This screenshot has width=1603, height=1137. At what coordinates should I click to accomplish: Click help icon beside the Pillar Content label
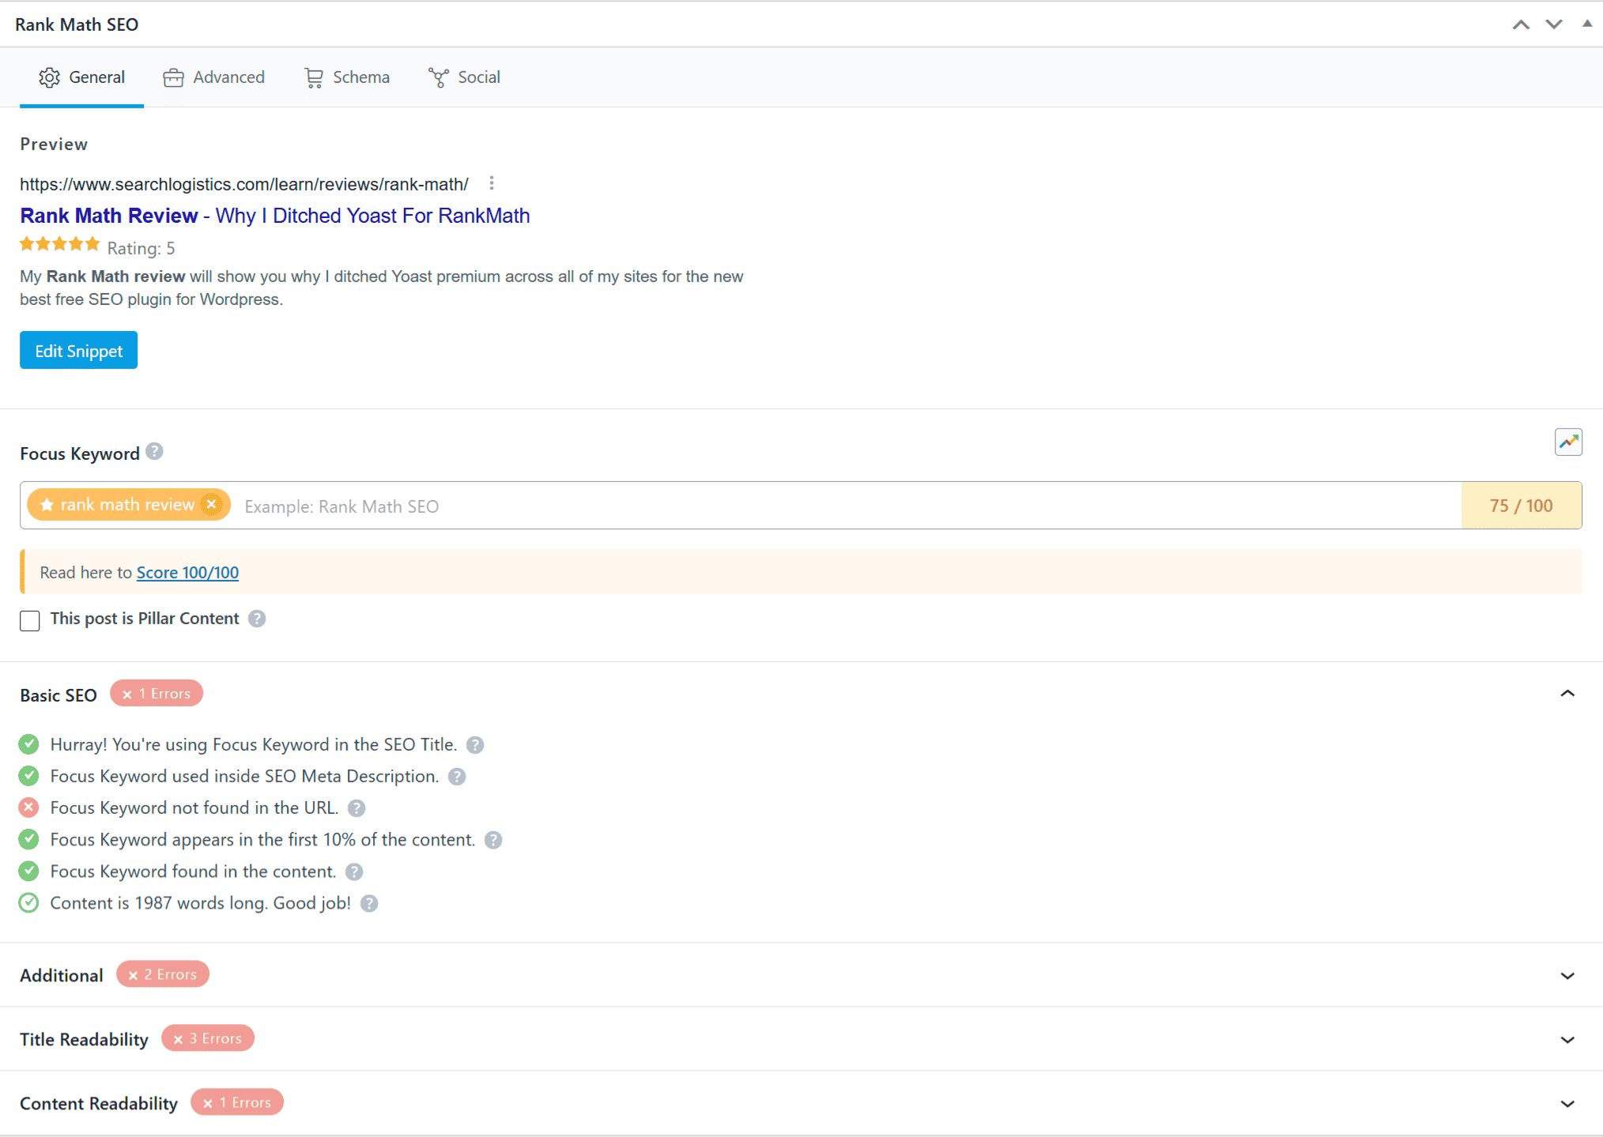click(256, 619)
